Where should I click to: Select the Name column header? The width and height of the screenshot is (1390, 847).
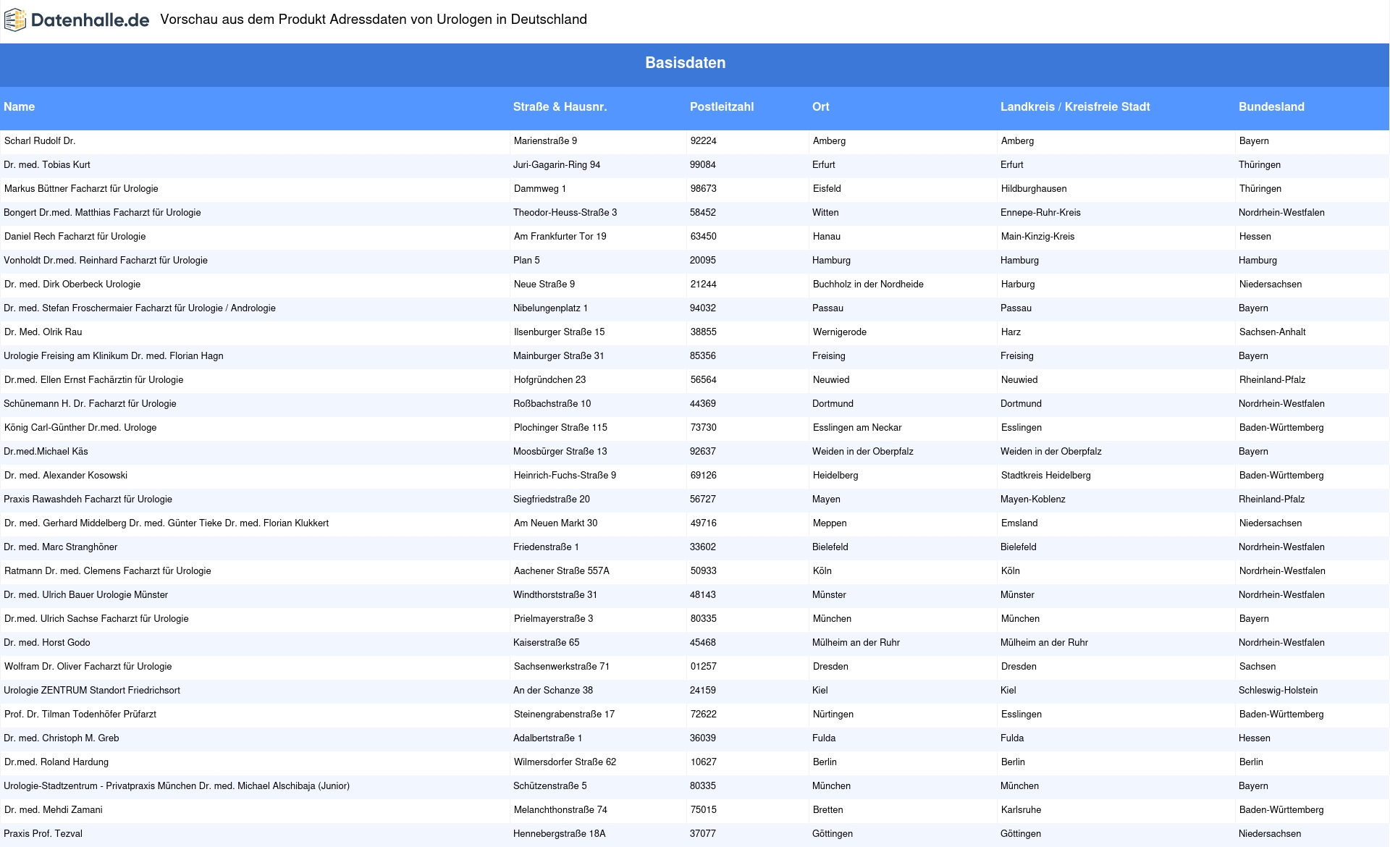pos(19,106)
